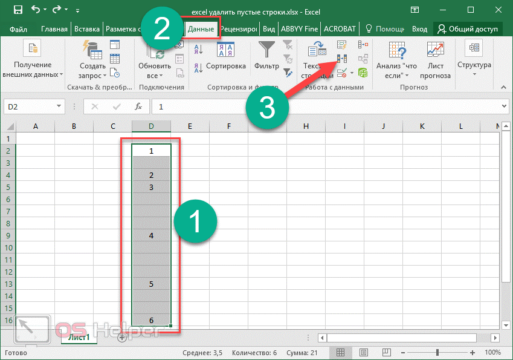Click the Sort A to Z icon
The height and width of the screenshot is (360, 513).
point(198,48)
